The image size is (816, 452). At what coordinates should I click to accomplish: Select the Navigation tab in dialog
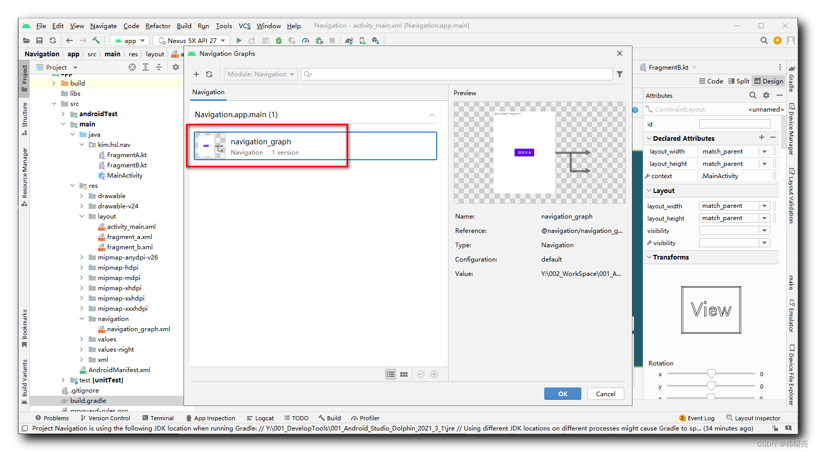[x=208, y=92]
